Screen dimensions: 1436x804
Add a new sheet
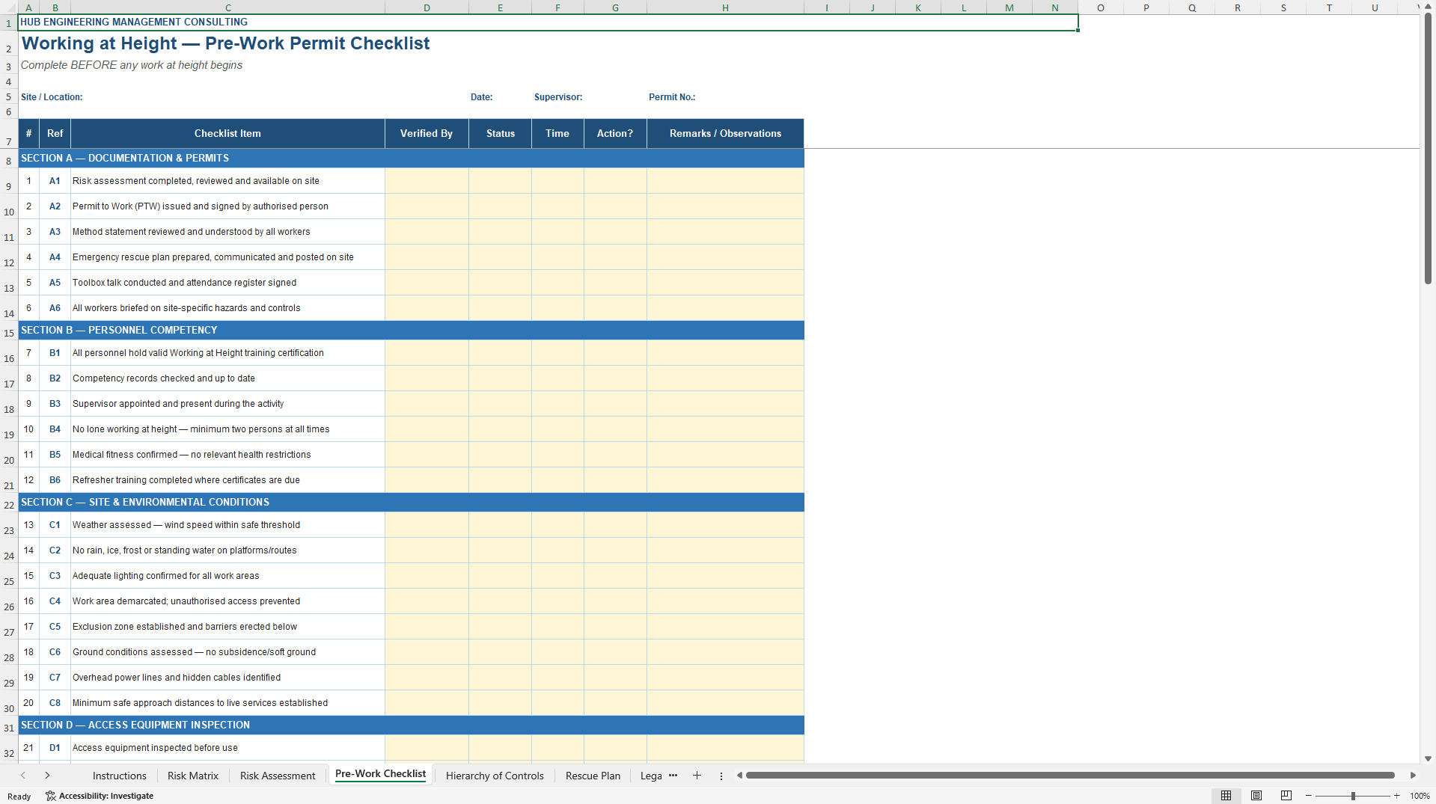coord(697,776)
